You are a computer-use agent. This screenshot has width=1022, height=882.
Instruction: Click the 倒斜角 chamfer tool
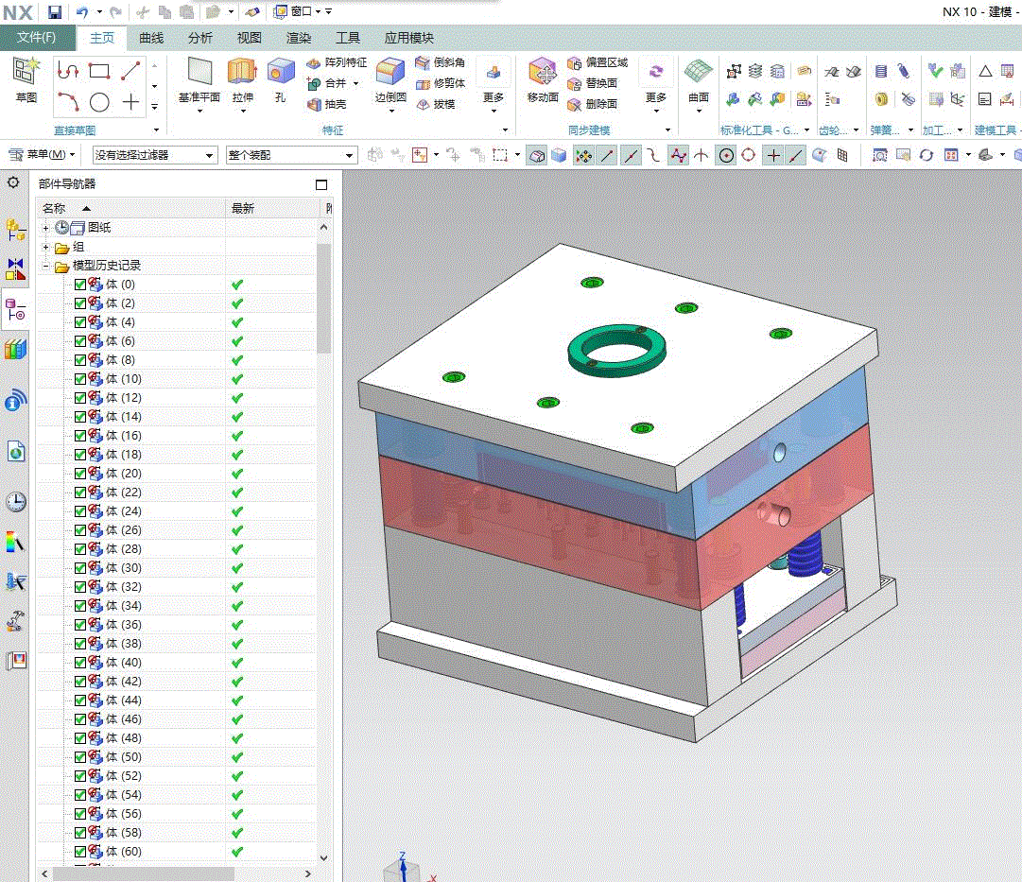[440, 62]
